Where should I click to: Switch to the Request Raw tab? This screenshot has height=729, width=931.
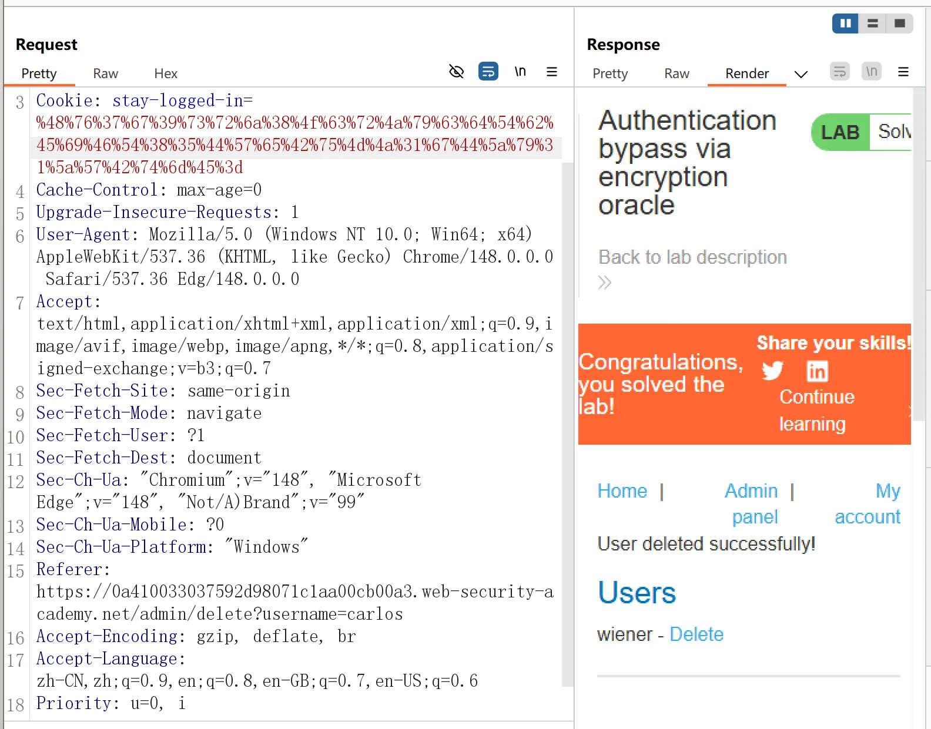pos(105,73)
